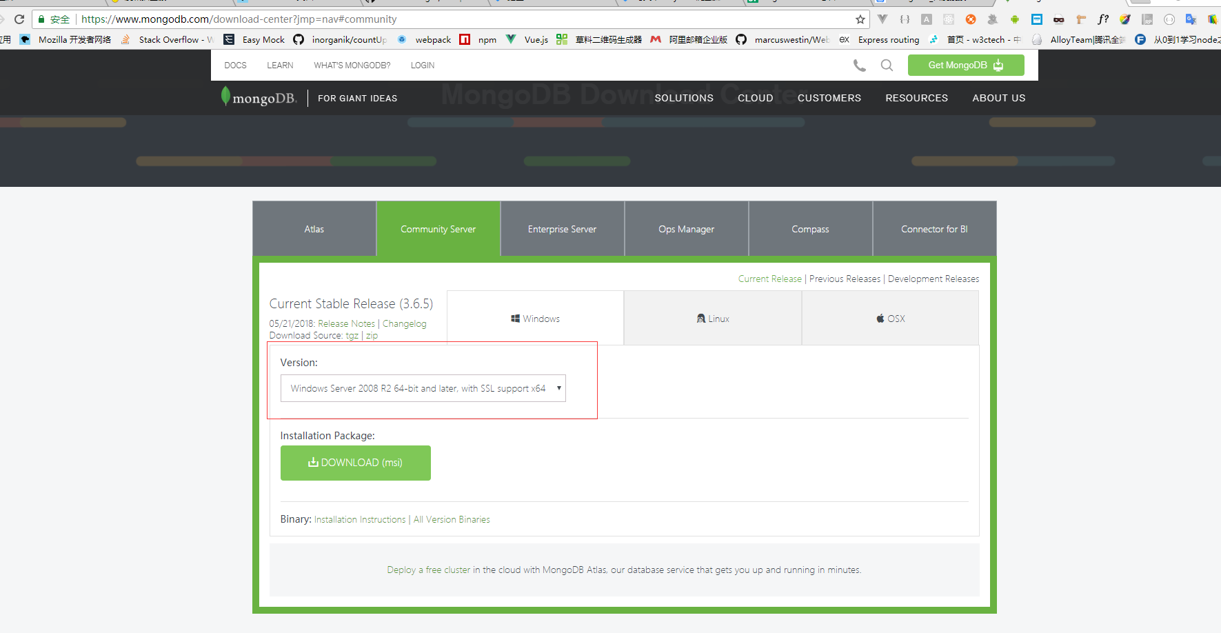Viewport: 1221px width, 633px height.
Task: Open the curly-braces JSON extension icon
Action: tap(905, 19)
